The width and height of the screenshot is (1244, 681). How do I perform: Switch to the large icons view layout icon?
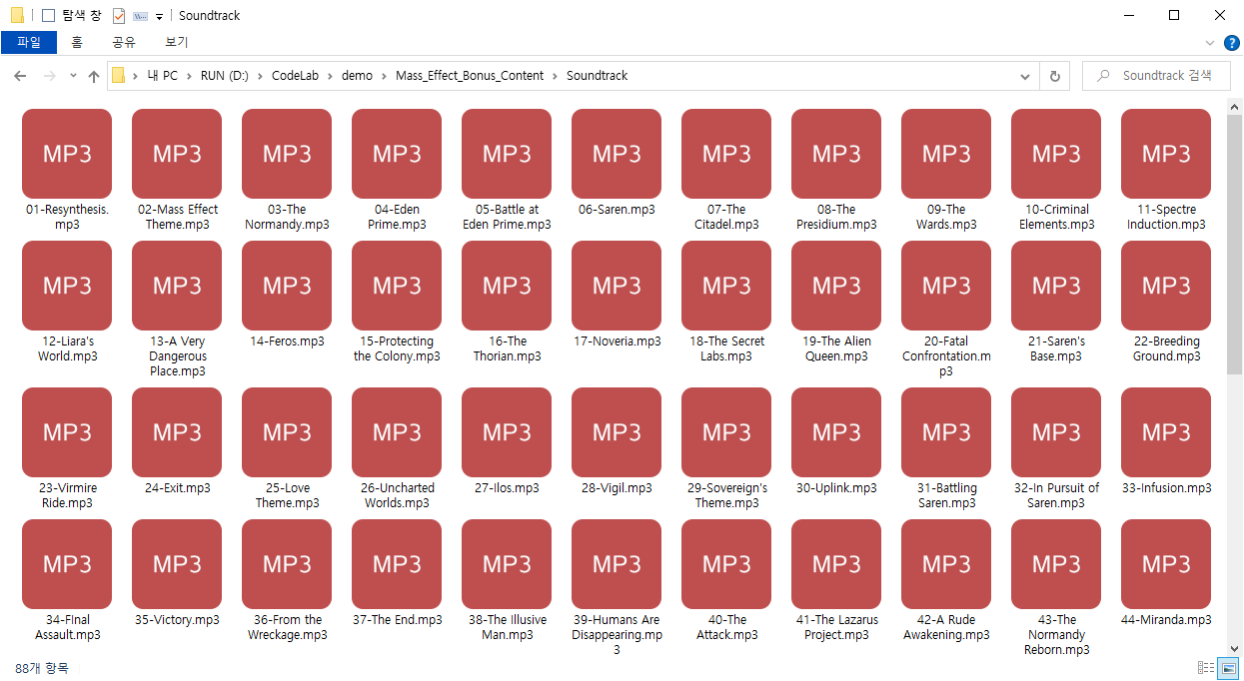[1228, 668]
